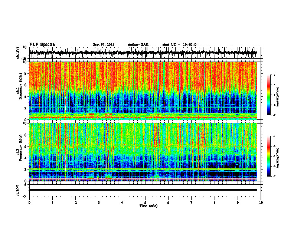The height and width of the screenshot is (227, 294).
Task: Click the color scale bar beside the ch.2 spectrogram
Action: (268, 156)
